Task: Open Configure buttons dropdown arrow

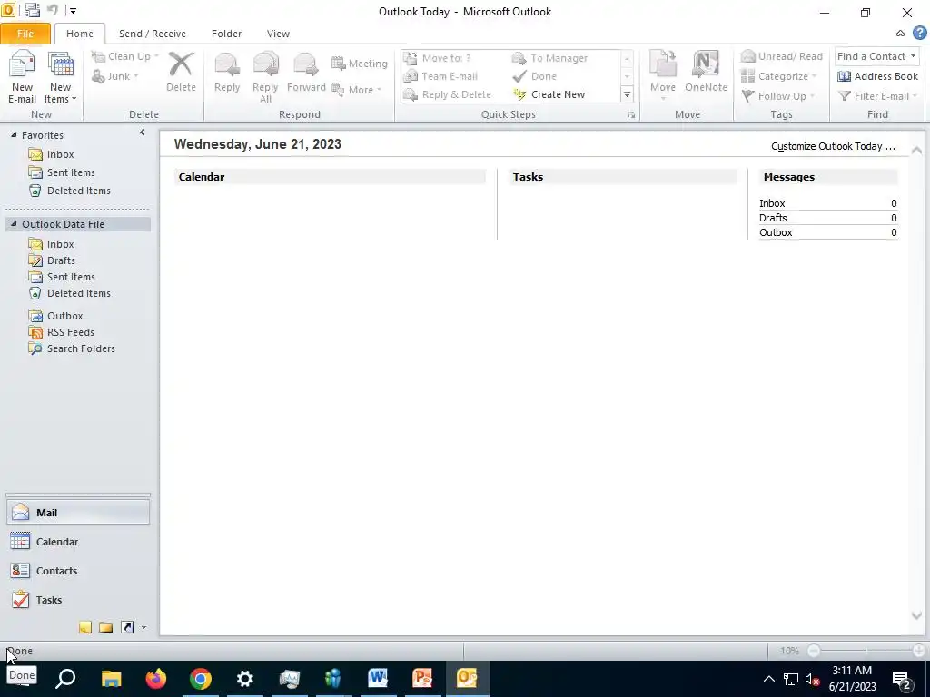Action: [143, 628]
